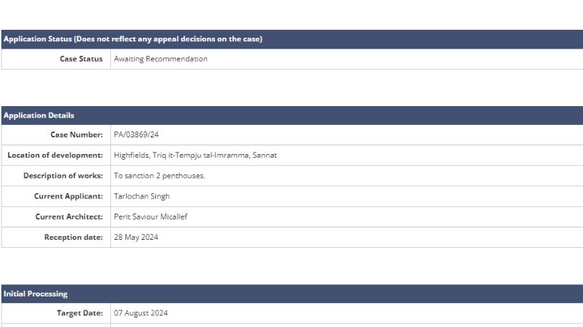This screenshot has height=327, width=583.
Task: Click the Application Details section header
Action: 39,116
